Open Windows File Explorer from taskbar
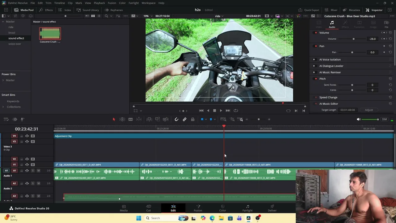This screenshot has height=223, width=396. [221, 218]
